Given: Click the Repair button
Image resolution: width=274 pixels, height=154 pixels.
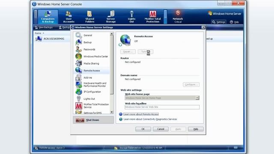Looking at the screenshot, I should (x=128, y=52).
